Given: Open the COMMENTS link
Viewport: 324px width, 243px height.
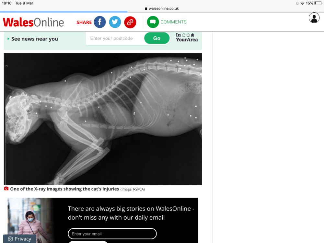Looking at the screenshot, I should point(173,22).
